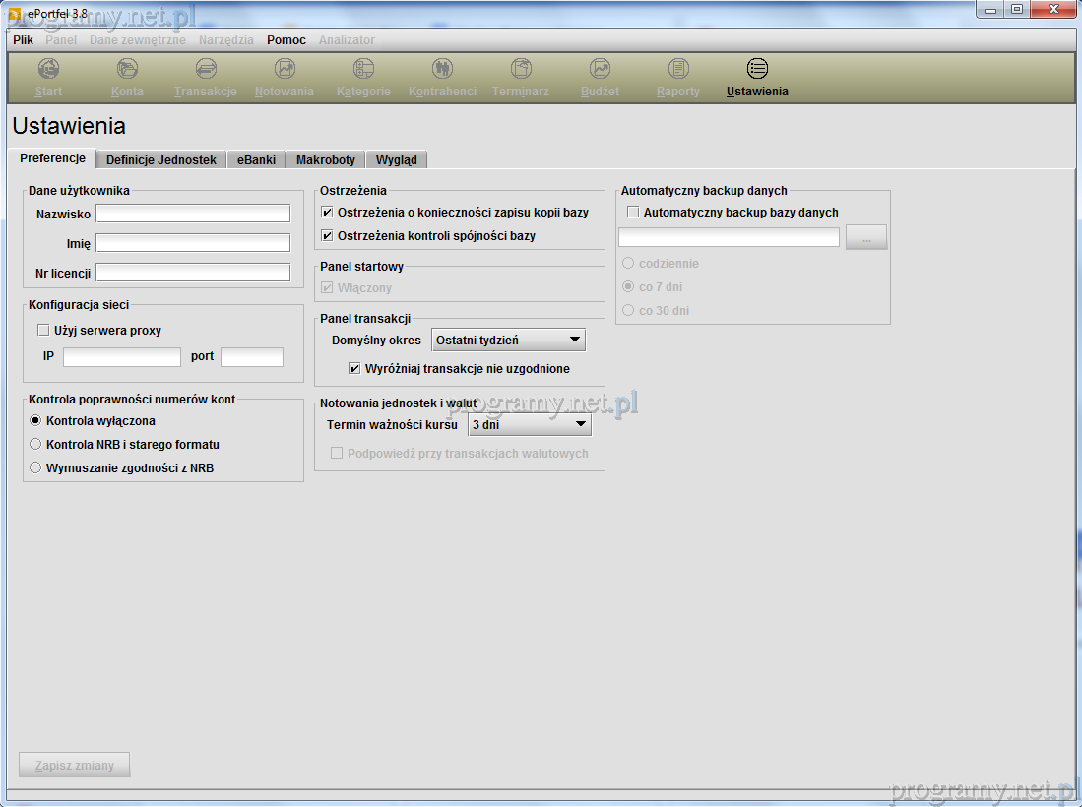Open the 'Wygląd' tab
1082x807 pixels.
pyautogui.click(x=396, y=159)
